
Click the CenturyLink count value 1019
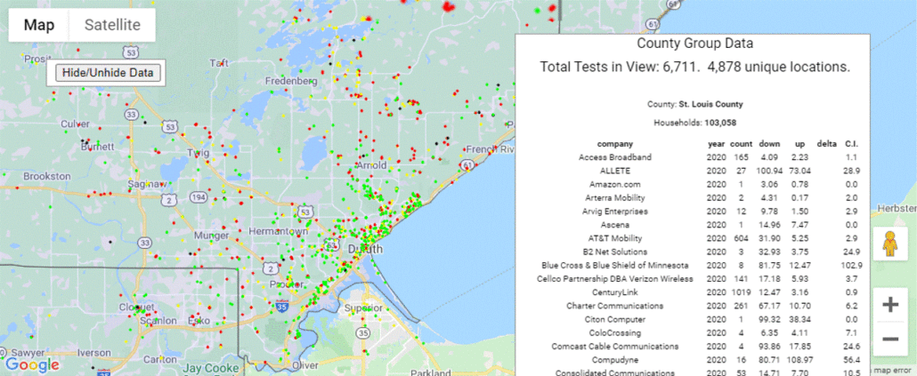pos(742,292)
